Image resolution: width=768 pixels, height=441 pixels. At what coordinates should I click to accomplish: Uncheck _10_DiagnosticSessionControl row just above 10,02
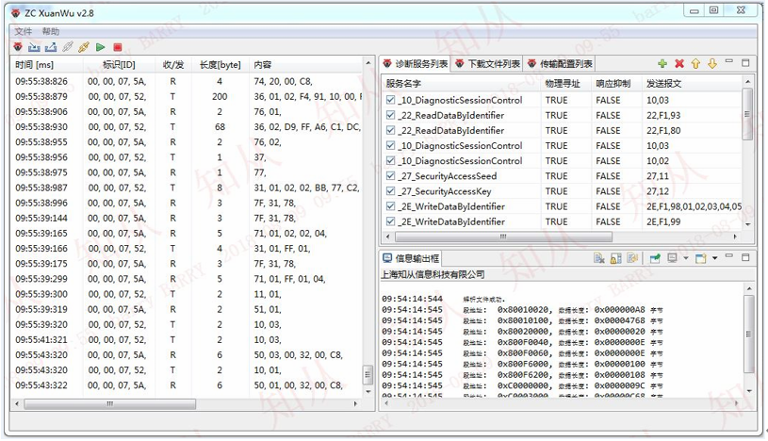pos(390,145)
